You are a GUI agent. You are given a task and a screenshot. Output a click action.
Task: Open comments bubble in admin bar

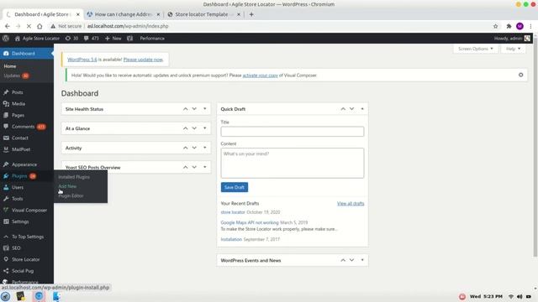coord(92,39)
